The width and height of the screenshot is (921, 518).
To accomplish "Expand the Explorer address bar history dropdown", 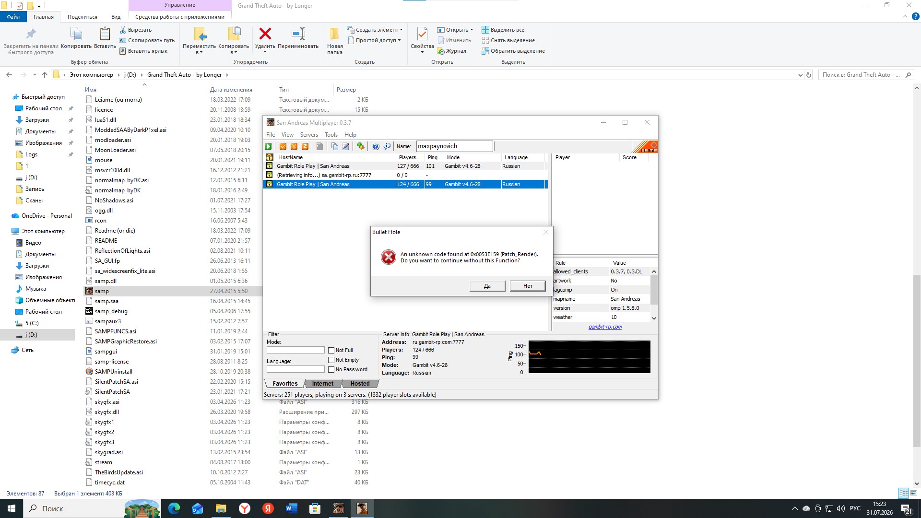I will tap(800, 75).
